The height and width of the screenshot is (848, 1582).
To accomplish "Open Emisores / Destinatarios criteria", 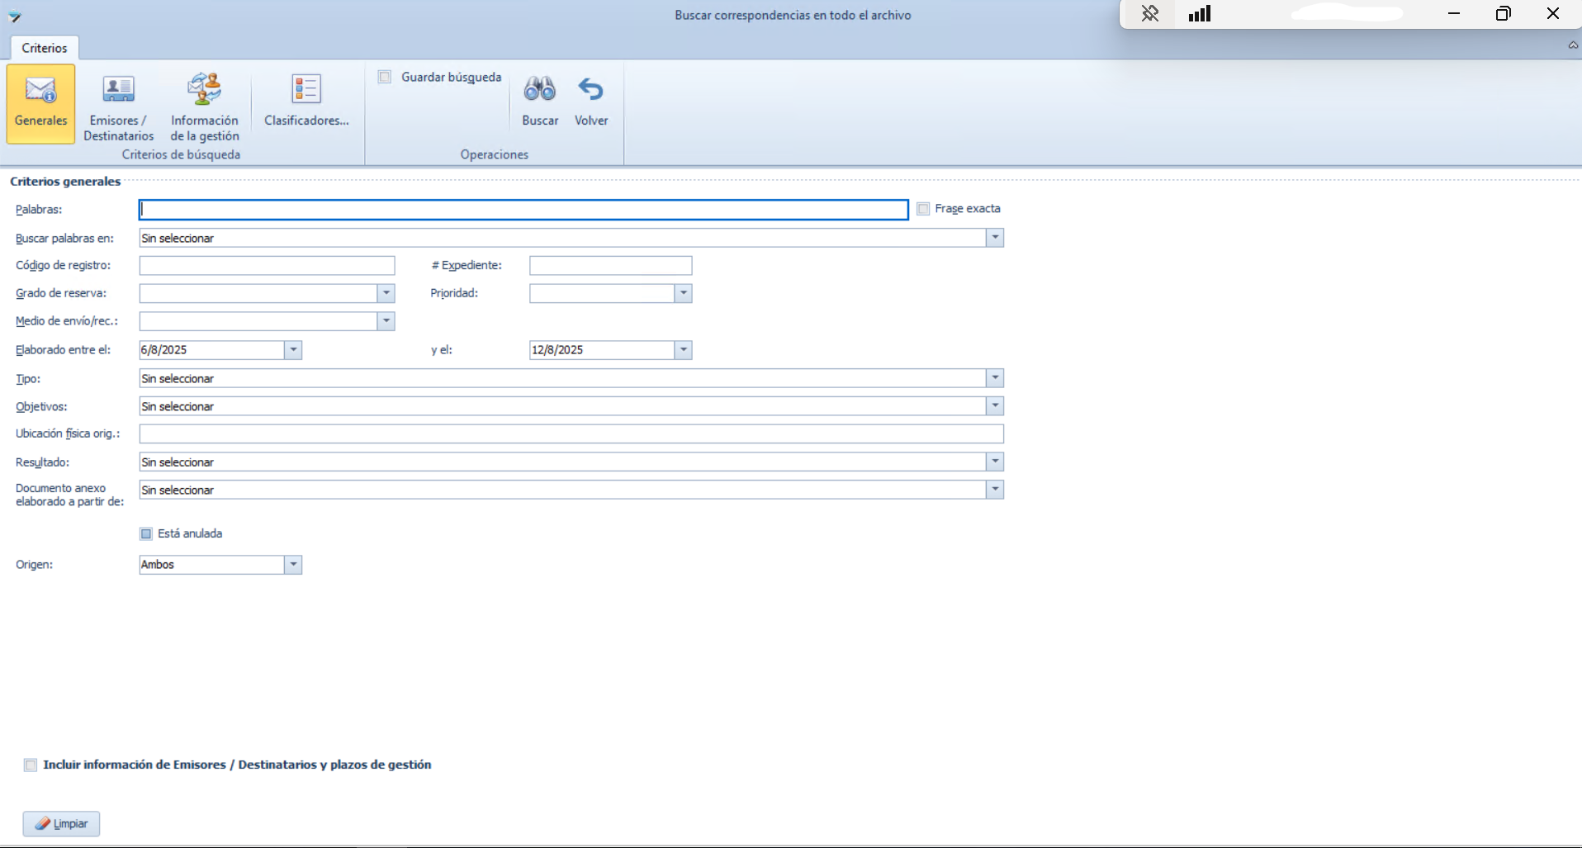I will click(x=118, y=104).
